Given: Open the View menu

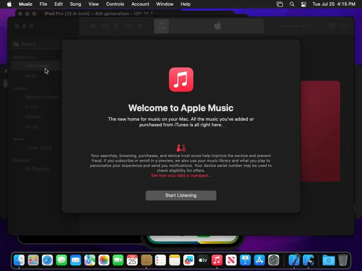Looking at the screenshot, I should click(x=93, y=4).
